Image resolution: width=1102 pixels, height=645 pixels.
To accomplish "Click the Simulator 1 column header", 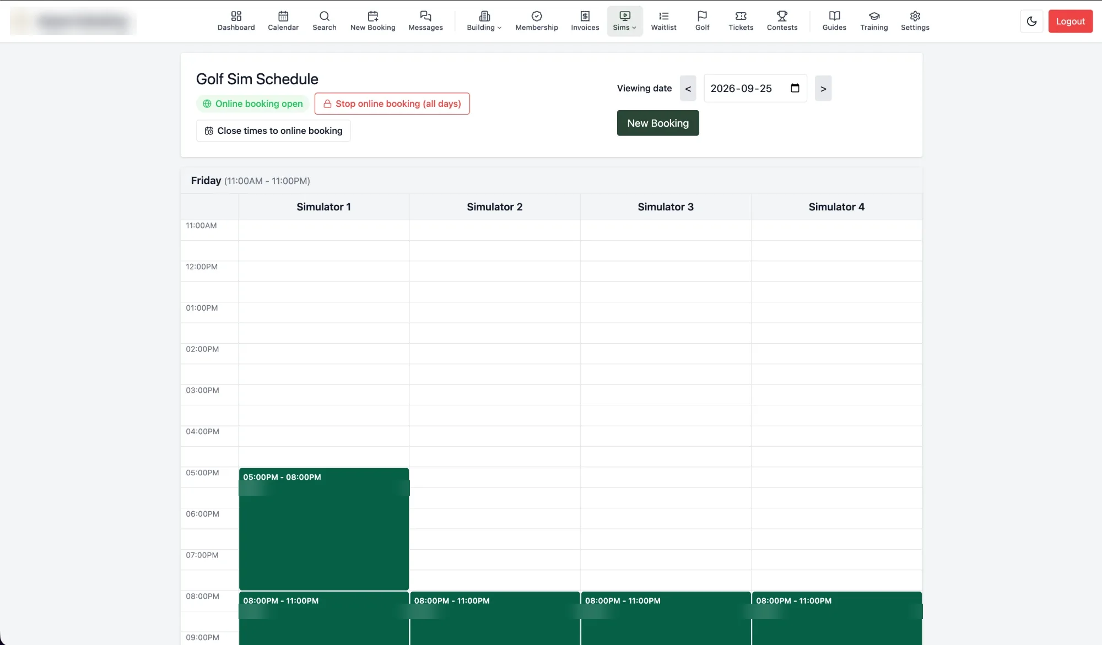I will [x=323, y=207].
